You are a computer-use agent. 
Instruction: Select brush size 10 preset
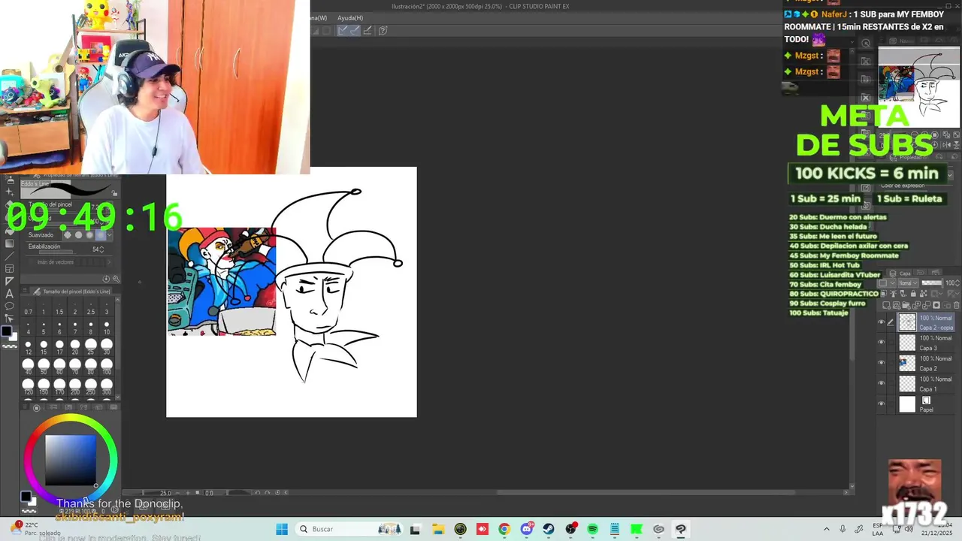[x=107, y=328]
